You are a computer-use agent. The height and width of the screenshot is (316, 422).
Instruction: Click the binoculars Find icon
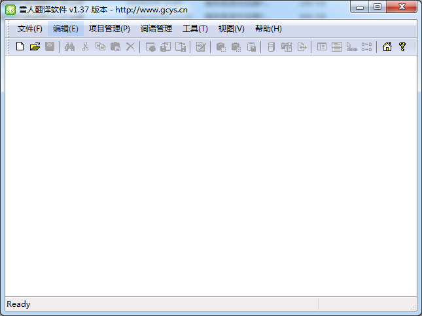click(70, 46)
